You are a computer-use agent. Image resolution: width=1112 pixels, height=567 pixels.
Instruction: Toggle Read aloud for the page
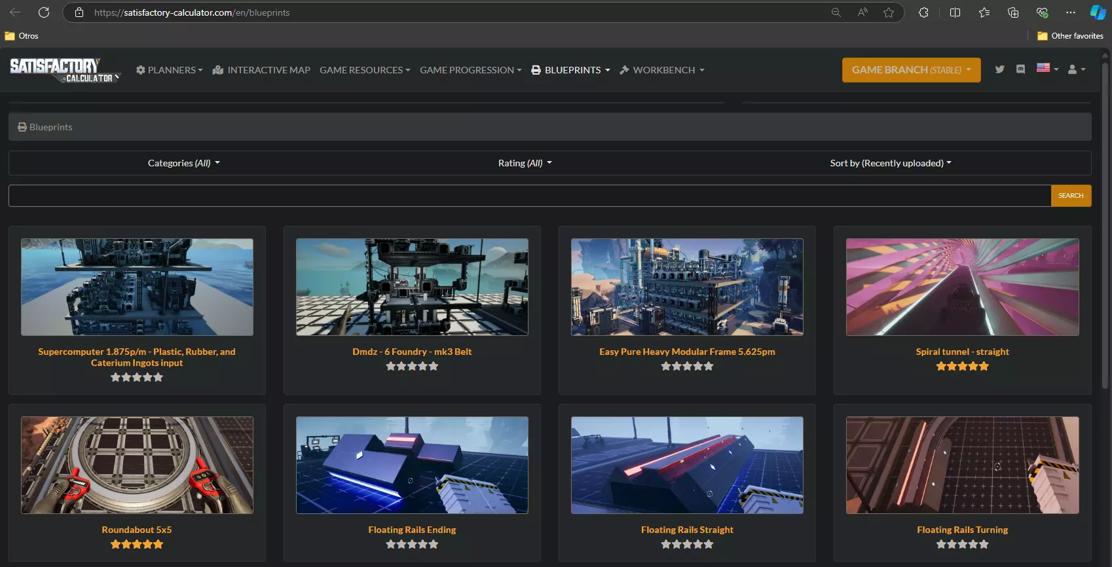[x=862, y=12]
